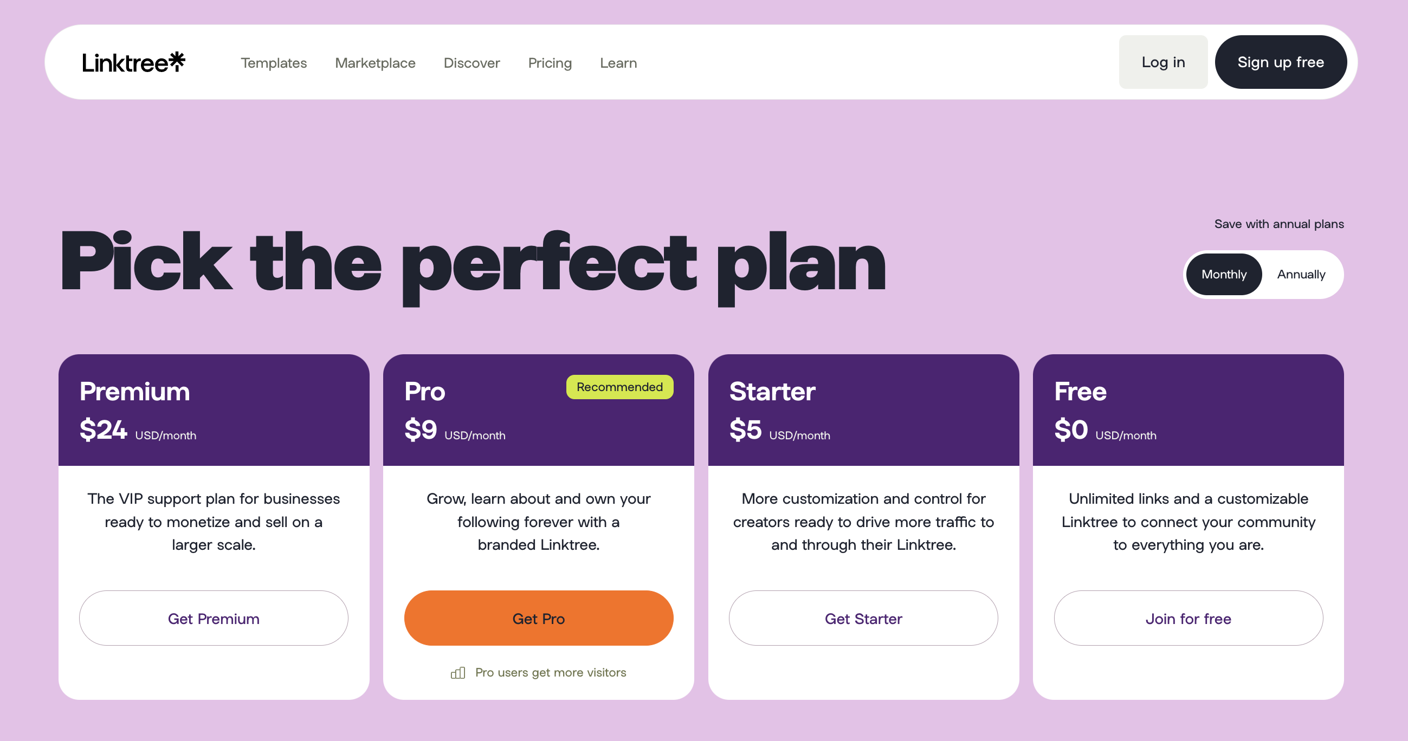Screen dimensions: 1408x741
Task: Click the Pricing navigation icon
Action: 550,63
